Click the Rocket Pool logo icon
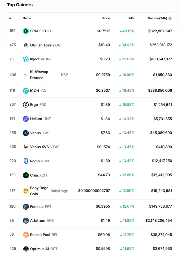The width and height of the screenshot is (181, 258). pos(26,235)
